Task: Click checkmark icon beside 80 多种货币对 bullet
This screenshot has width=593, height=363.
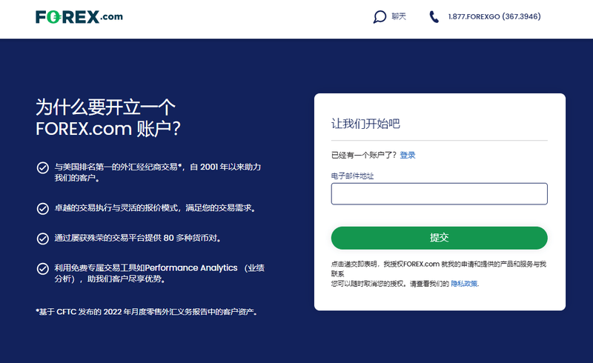Action: [43, 239]
